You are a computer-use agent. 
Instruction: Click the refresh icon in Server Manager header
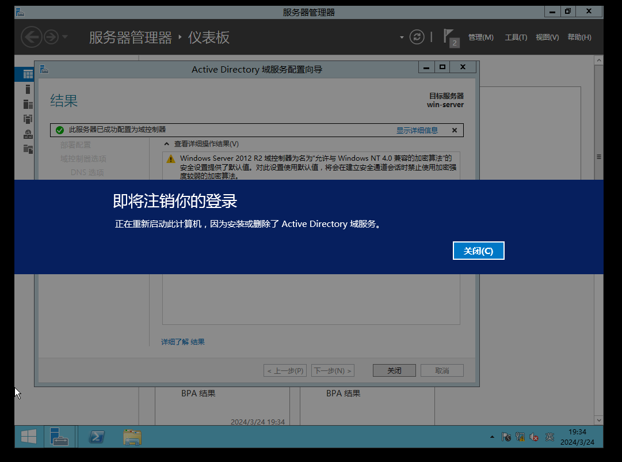click(417, 37)
